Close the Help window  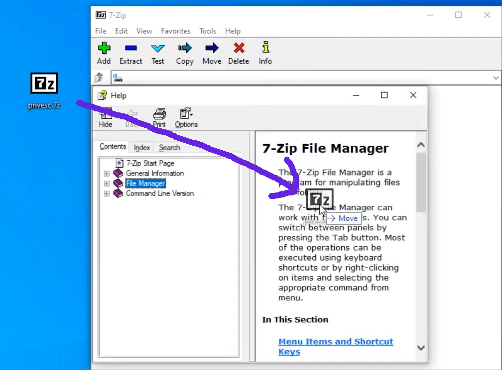(413, 95)
